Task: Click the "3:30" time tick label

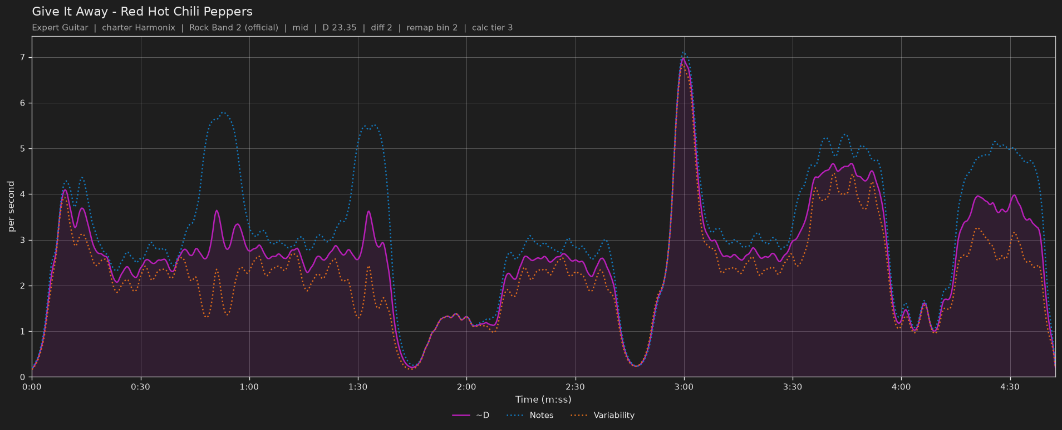Action: coord(793,387)
